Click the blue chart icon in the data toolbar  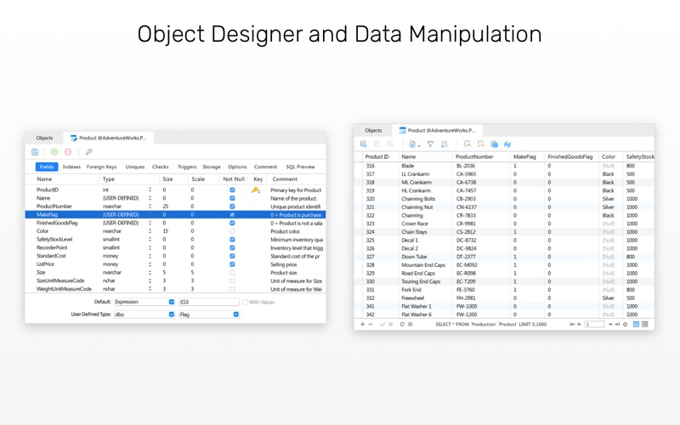(507, 144)
